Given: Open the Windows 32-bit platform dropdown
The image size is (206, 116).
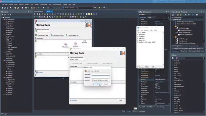Looking at the screenshot, I should point(76,8).
